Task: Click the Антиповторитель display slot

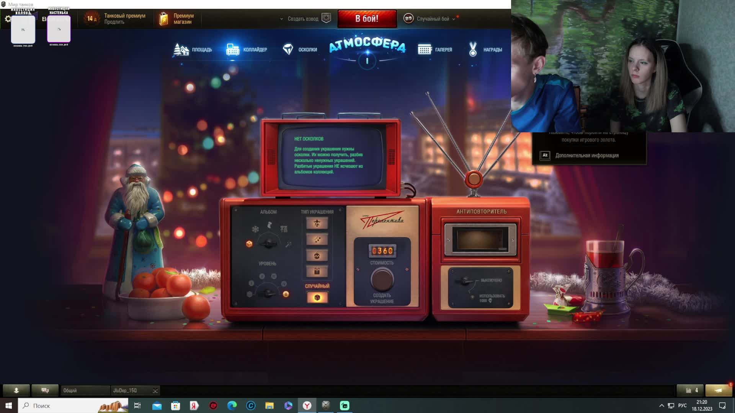Action: (x=480, y=240)
